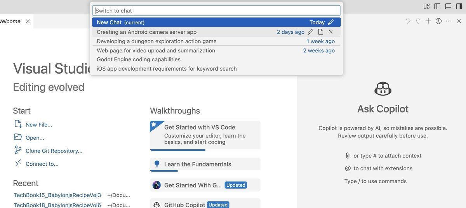Click the 'Ask Copilot' heading
The image size is (466, 208).
click(x=383, y=109)
